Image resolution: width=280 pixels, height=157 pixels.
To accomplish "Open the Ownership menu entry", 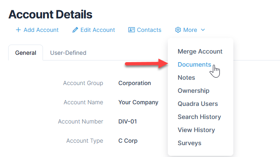I will (x=193, y=91).
